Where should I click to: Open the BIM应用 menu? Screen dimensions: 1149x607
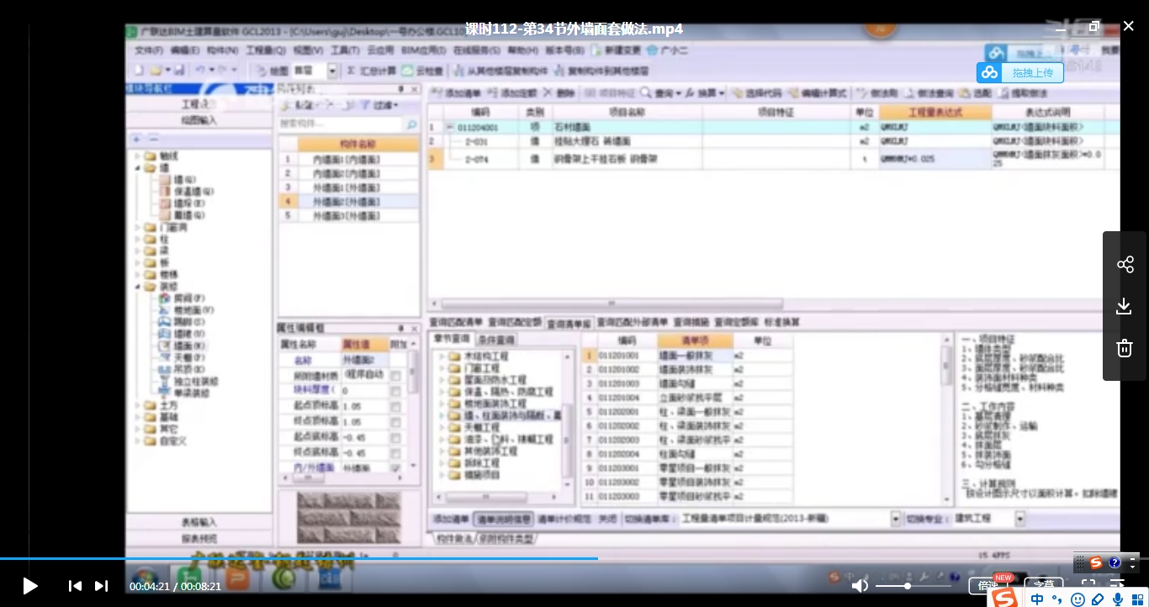424,50
